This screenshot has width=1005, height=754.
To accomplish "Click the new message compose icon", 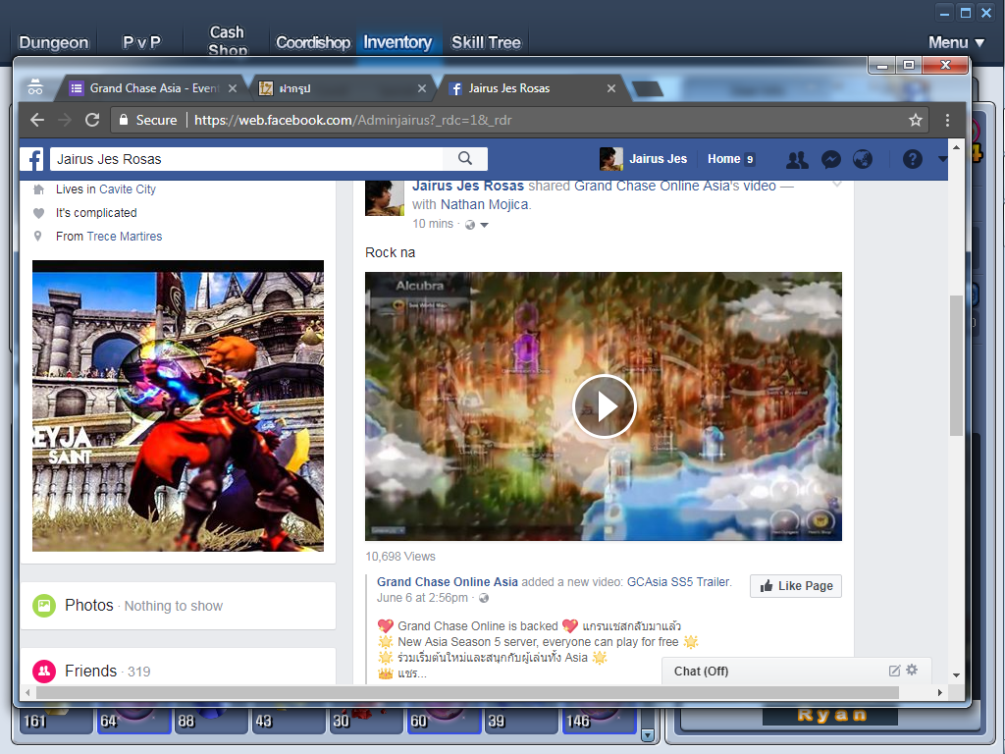I will tap(895, 671).
